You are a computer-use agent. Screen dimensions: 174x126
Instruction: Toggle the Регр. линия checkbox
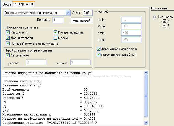click(x=8, y=32)
